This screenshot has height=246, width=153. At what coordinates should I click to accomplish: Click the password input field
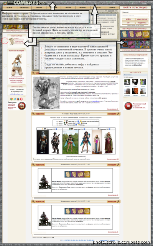point(135,15)
